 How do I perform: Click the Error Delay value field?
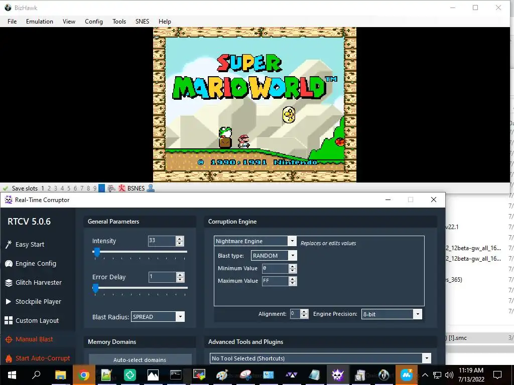[x=162, y=277]
